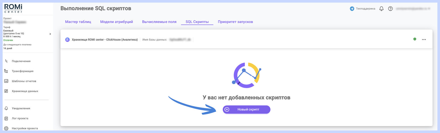Screen dimensions: 440x133
Task: Expand the tariff details arrow
Action: pyautogui.click(x=50, y=34)
